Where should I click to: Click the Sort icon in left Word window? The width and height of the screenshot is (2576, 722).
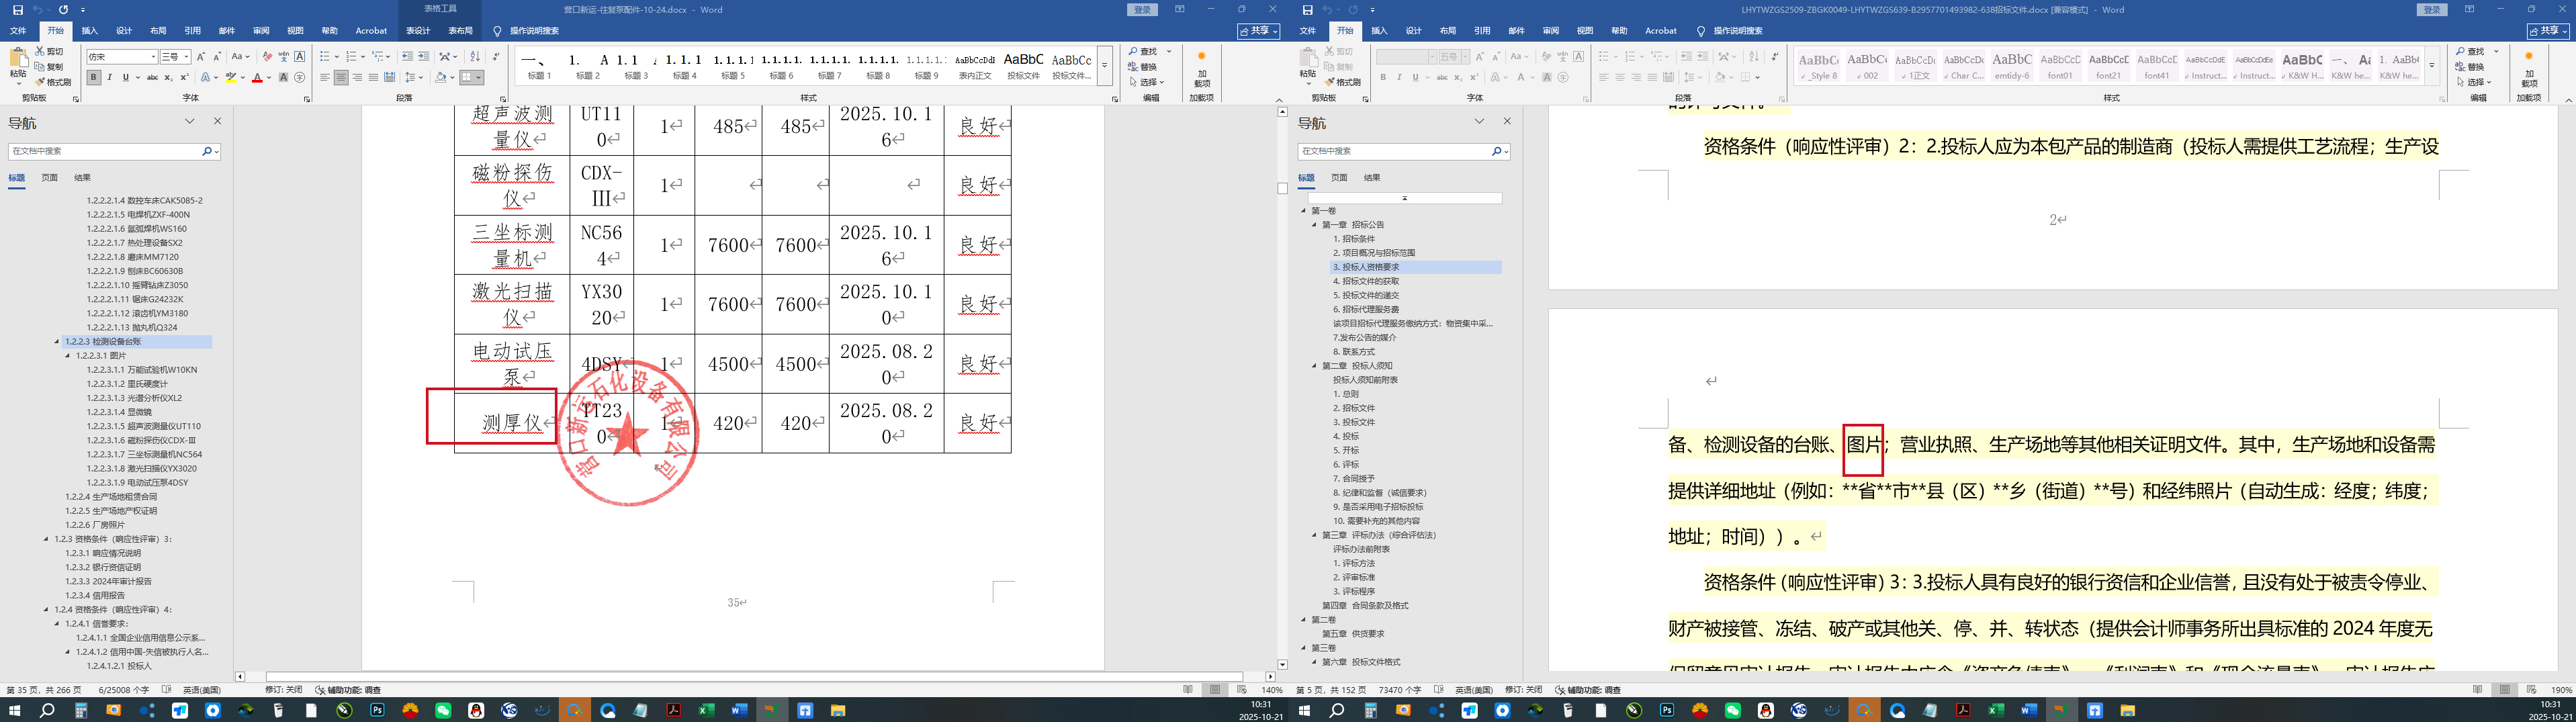475,57
